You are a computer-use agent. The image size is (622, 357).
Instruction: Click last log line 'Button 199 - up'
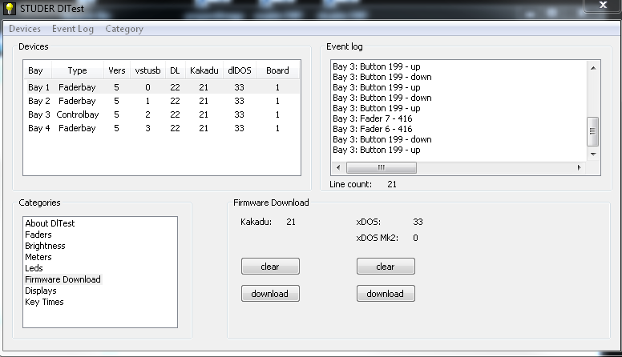[x=377, y=150]
